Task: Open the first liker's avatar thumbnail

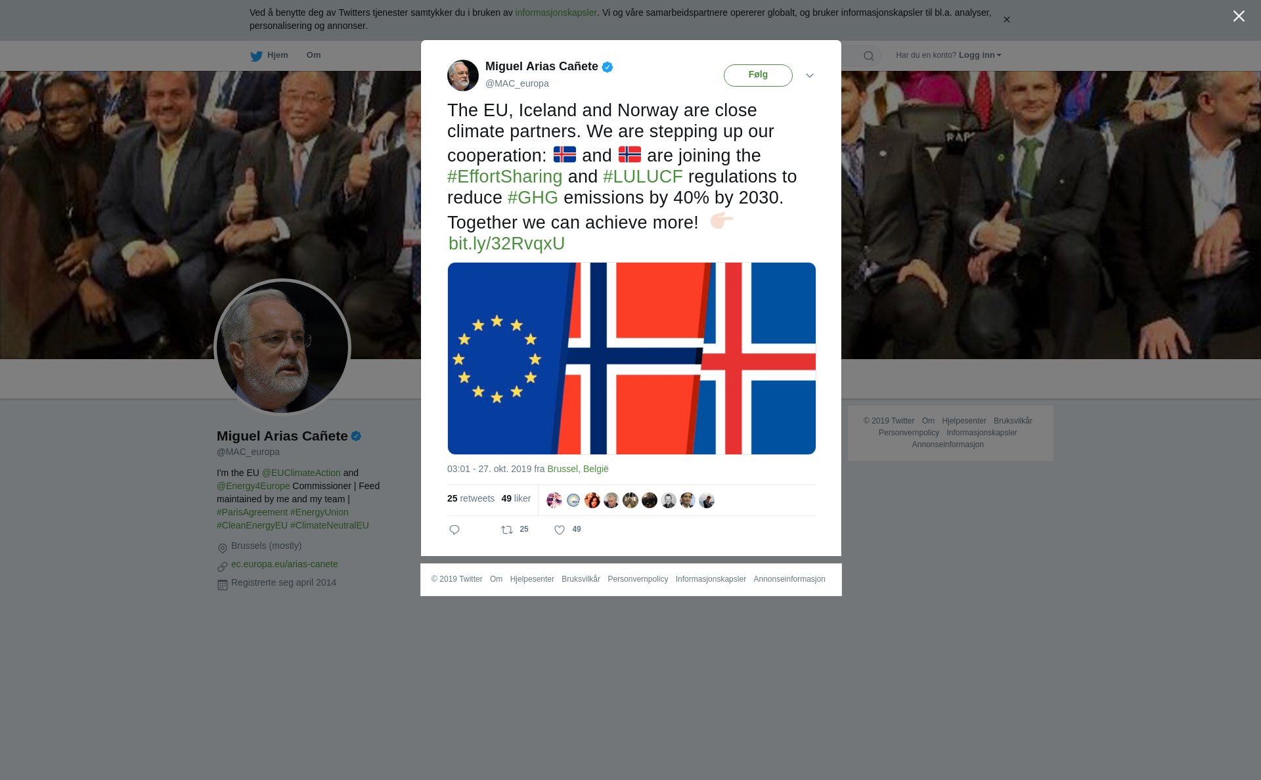Action: tap(554, 500)
